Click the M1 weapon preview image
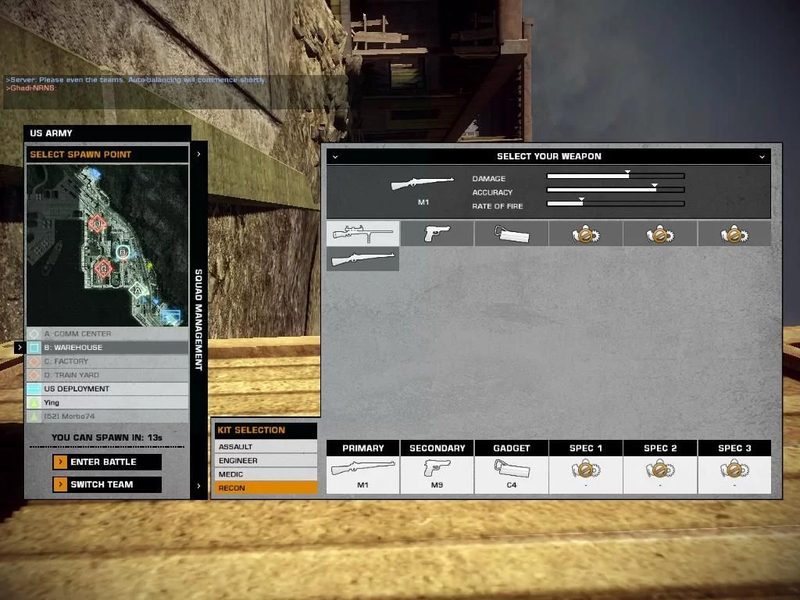This screenshot has width=800, height=600. pyautogui.click(x=423, y=183)
